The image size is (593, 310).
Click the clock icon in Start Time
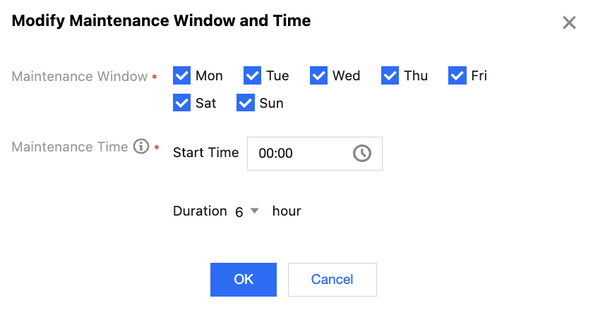click(362, 153)
